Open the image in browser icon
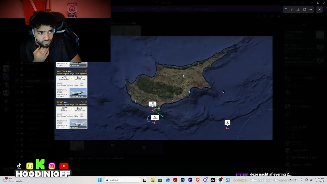Image resolution: width=327 pixels, height=184 pixels. [x=305, y=9]
